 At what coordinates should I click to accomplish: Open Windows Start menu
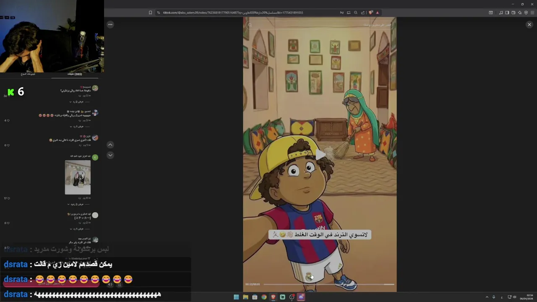point(236,297)
